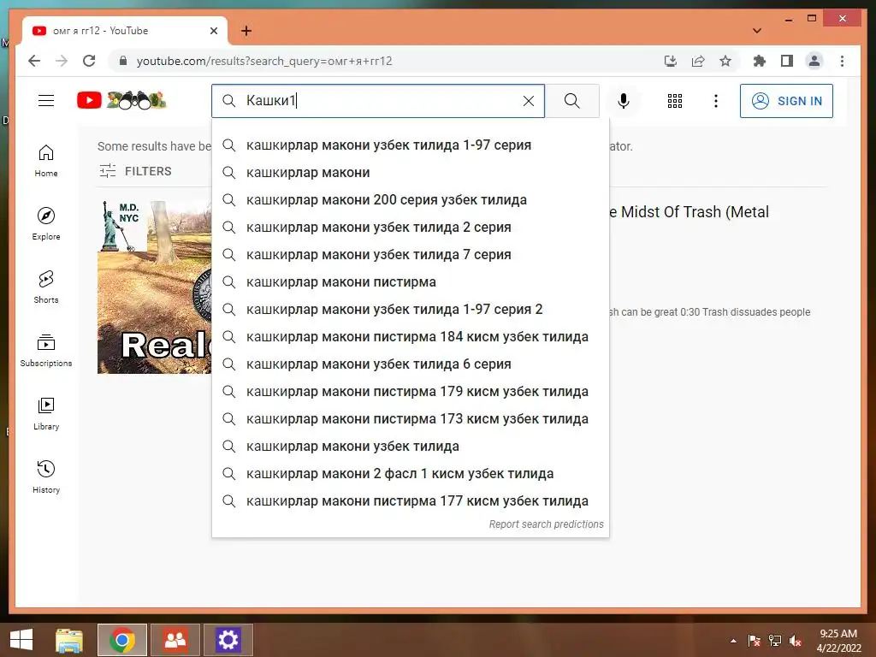This screenshot has width=876, height=657.
Task: Show hidden system tray icons
Action: [733, 641]
